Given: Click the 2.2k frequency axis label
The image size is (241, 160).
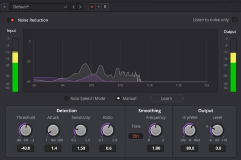Looking at the screenshot, I should (150, 85).
